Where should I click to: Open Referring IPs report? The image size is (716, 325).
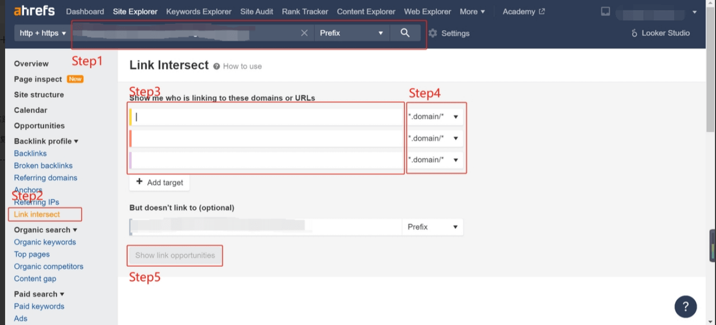click(x=36, y=202)
